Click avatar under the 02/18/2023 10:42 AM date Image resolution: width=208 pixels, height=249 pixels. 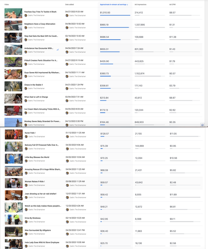click(x=67, y=40)
